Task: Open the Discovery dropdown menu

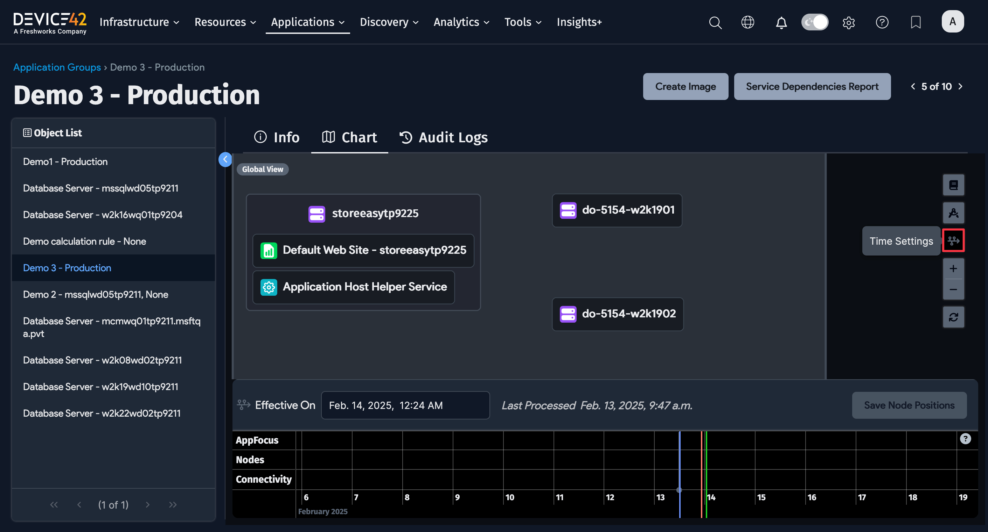Action: tap(389, 22)
